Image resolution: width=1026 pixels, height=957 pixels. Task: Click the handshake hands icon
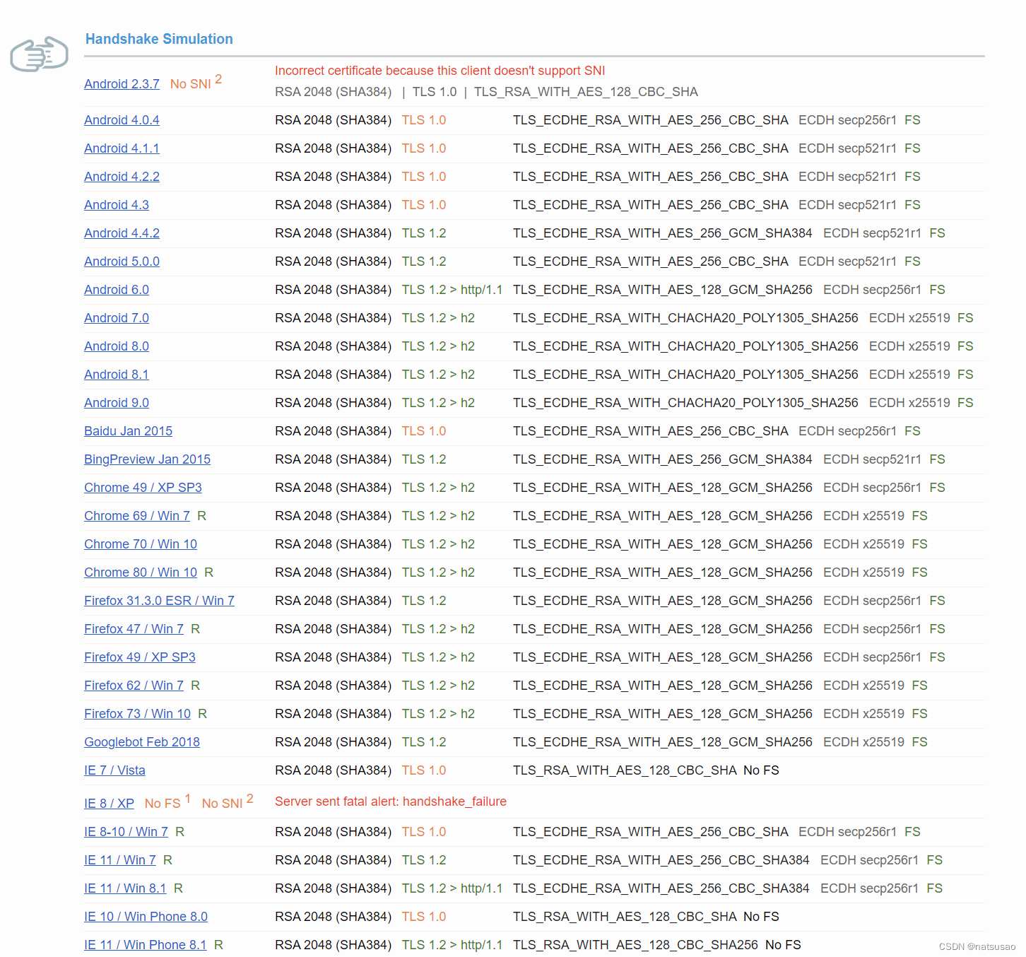click(x=39, y=54)
